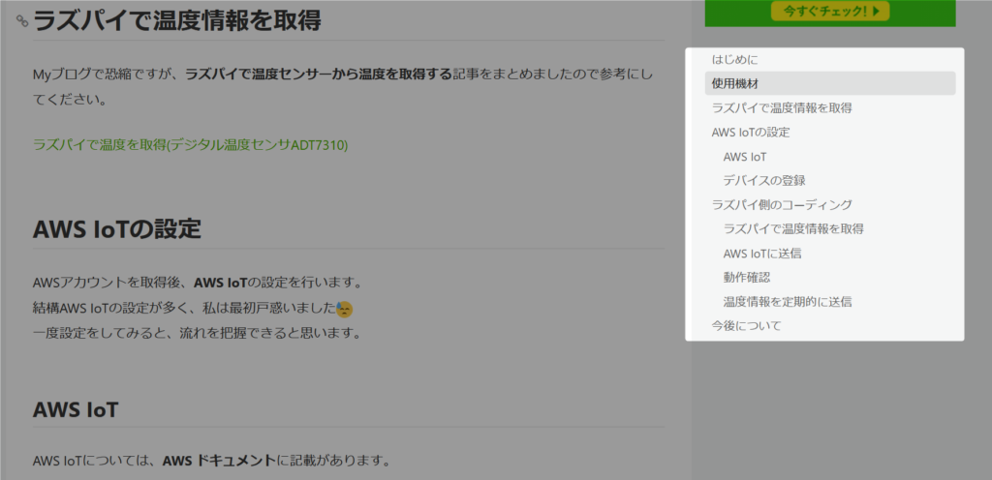Click the anchor link icon beside ラズパイで温度情報を取得 heading
The image size is (992, 480).
tap(23, 21)
